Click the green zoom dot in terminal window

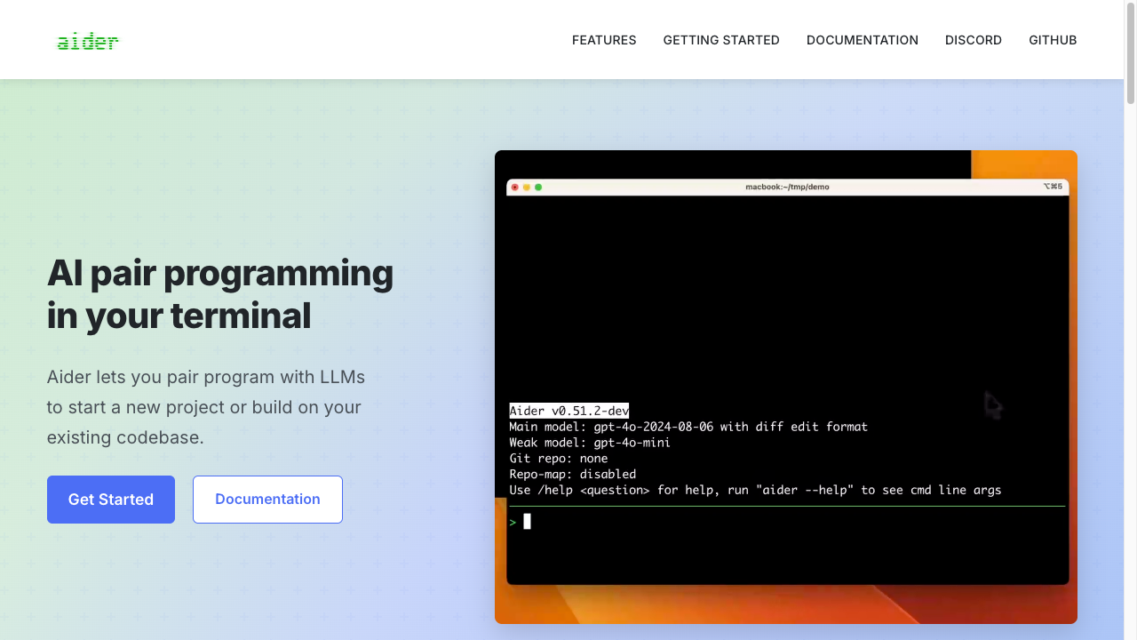[x=538, y=188]
